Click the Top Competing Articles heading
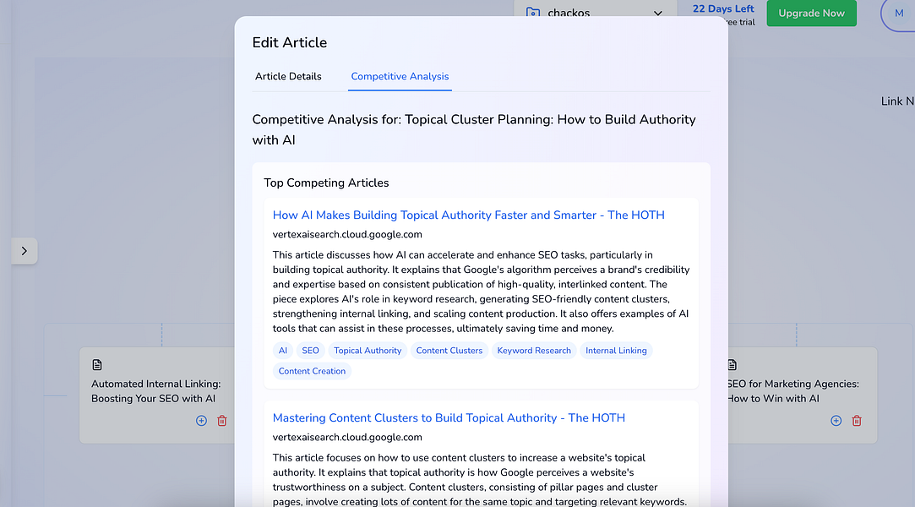The height and width of the screenshot is (507, 915). click(x=326, y=183)
